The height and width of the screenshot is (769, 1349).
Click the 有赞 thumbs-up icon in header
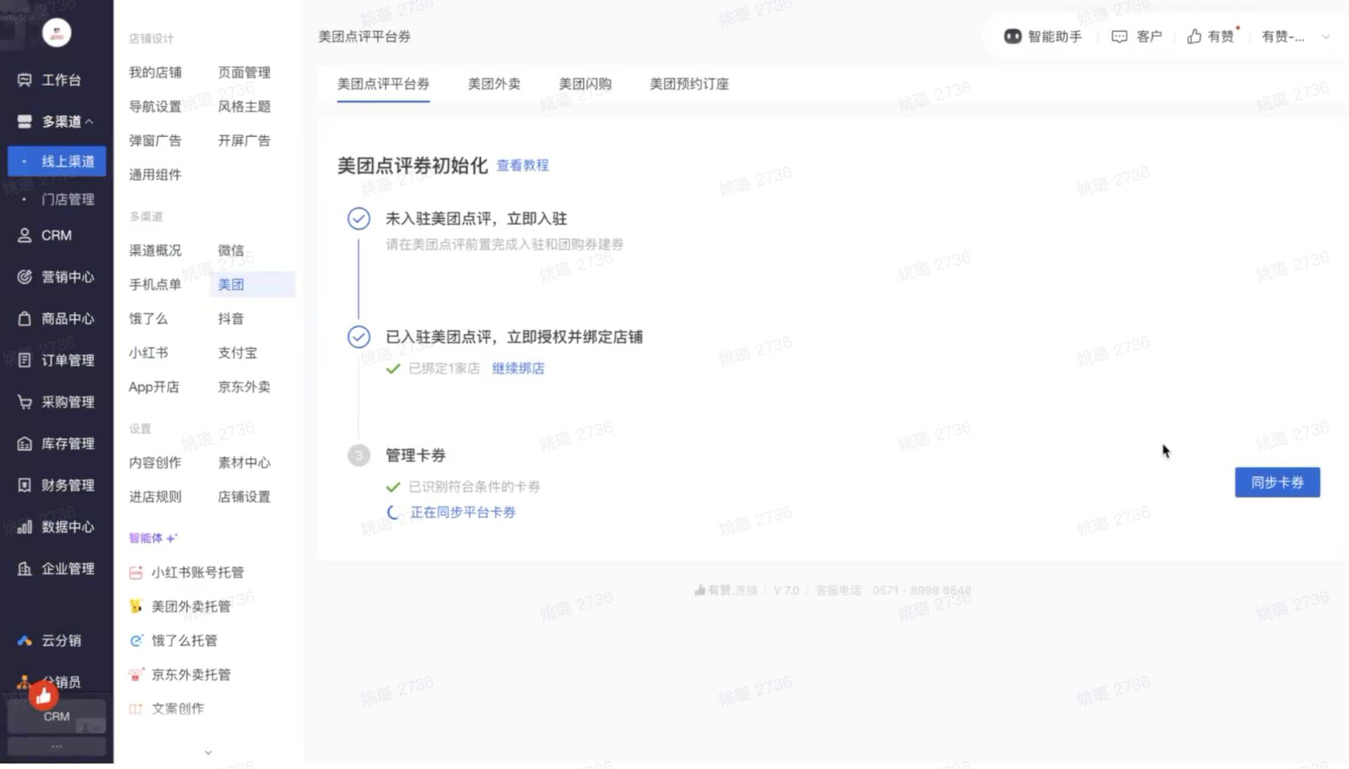pos(1194,37)
